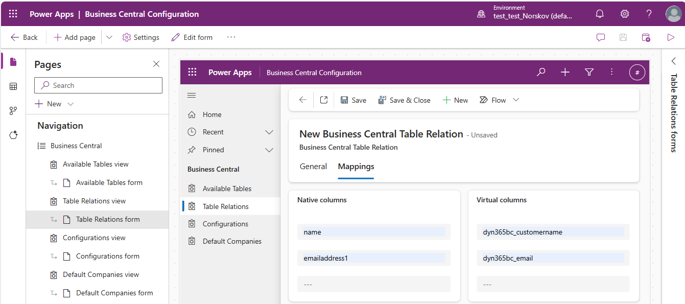
Task: Open the Flow dropdown chevron
Action: [x=516, y=100]
